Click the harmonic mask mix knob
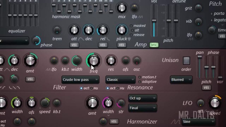 click(121, 8)
